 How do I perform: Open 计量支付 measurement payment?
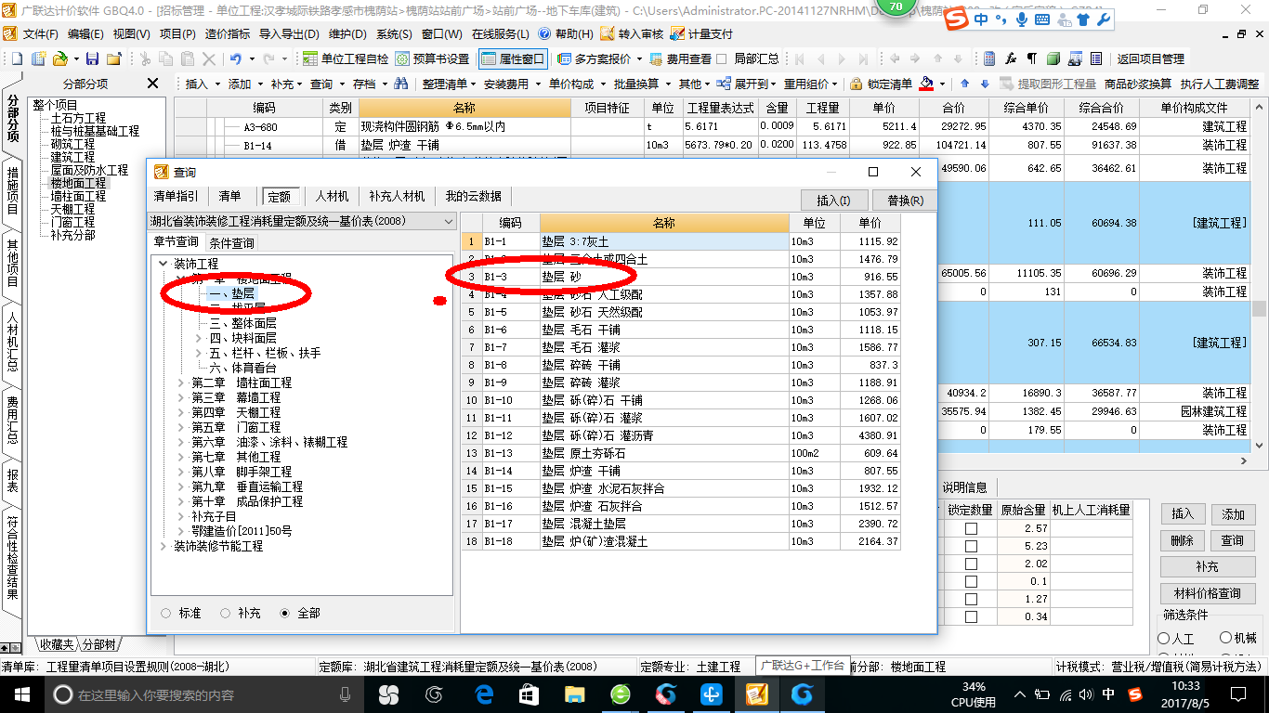(701, 33)
